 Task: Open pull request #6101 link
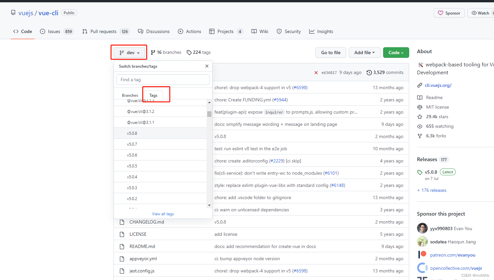click(x=331, y=173)
